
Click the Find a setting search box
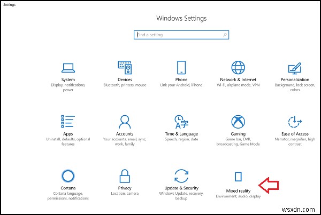181,35
